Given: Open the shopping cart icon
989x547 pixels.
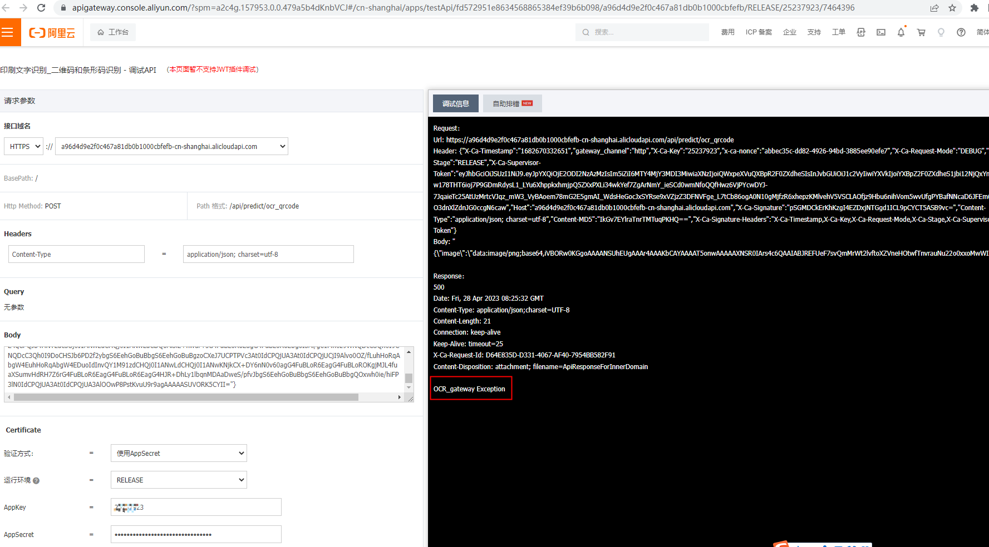Looking at the screenshot, I should (921, 32).
